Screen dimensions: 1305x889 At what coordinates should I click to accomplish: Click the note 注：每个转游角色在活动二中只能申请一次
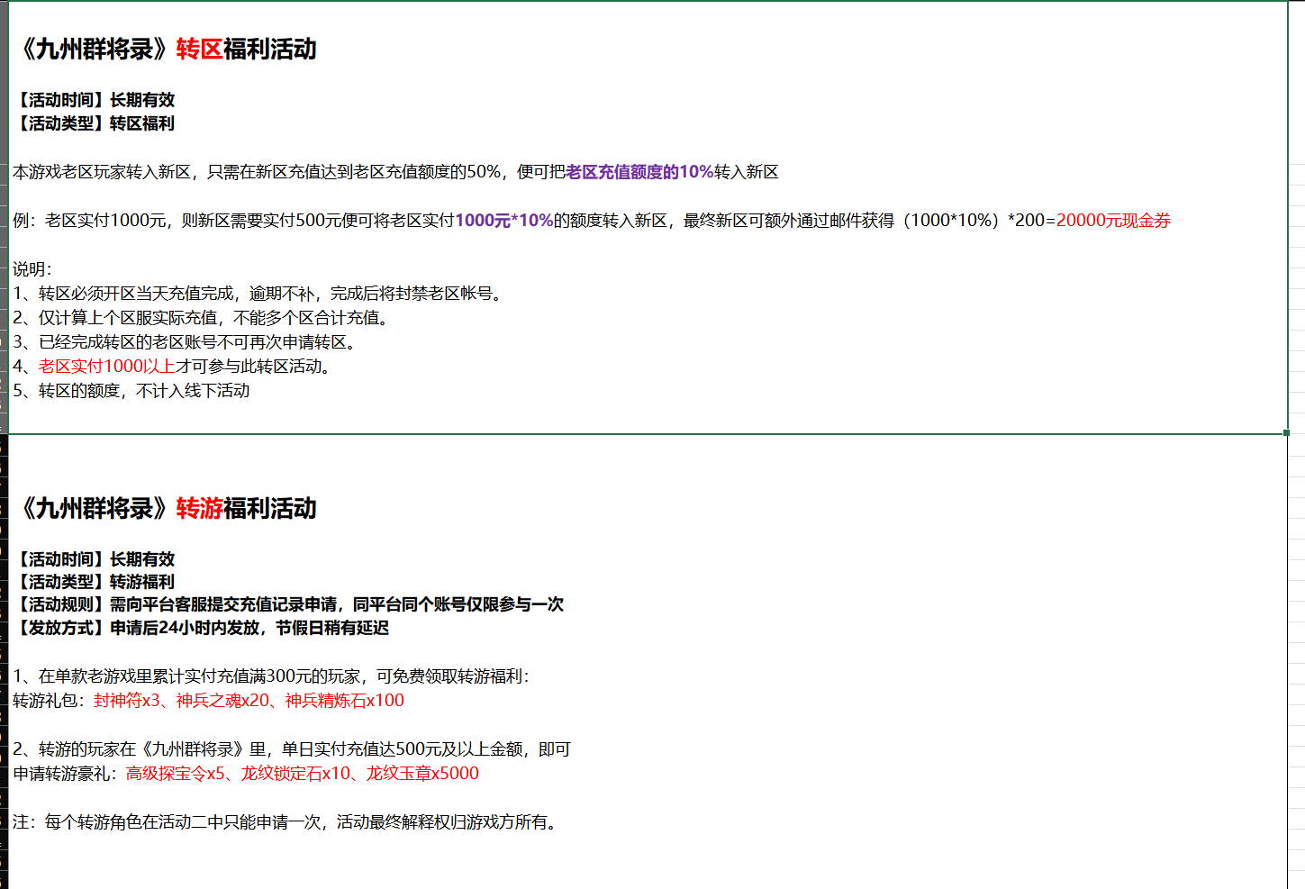[287, 822]
